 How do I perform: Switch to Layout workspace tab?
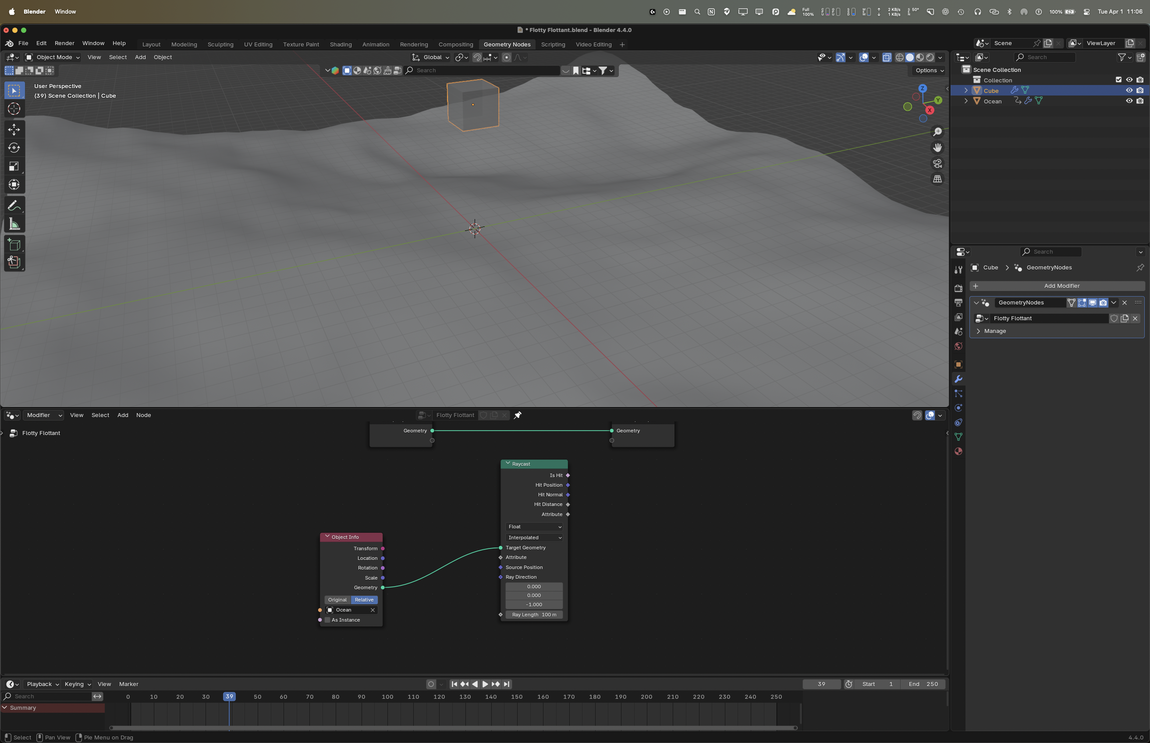(x=151, y=44)
